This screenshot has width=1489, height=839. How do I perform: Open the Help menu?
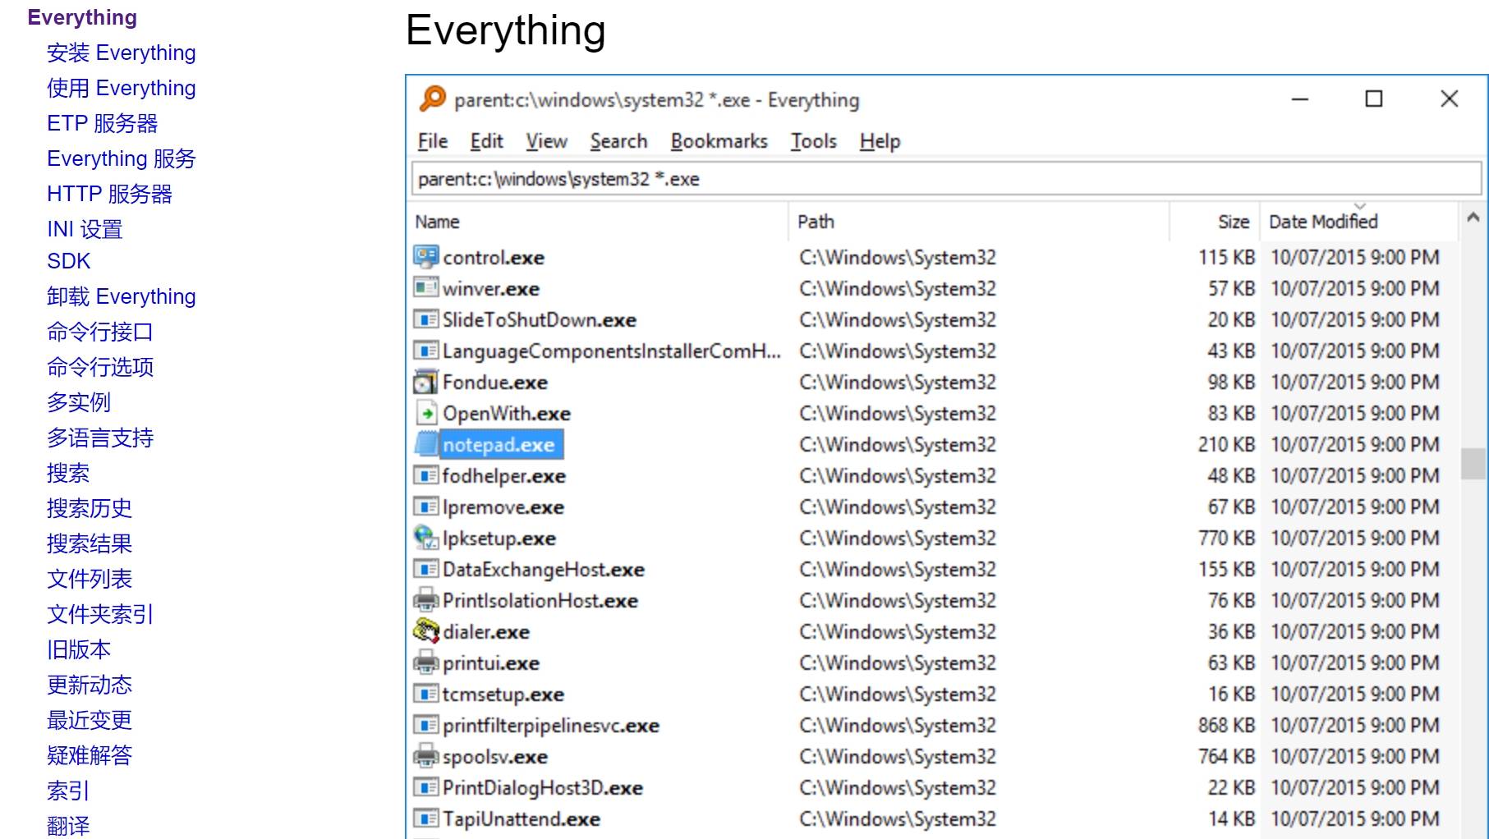(880, 141)
